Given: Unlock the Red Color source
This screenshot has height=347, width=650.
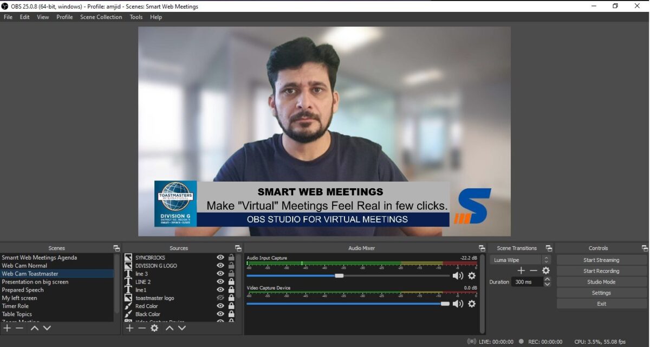Looking at the screenshot, I should [x=231, y=306].
